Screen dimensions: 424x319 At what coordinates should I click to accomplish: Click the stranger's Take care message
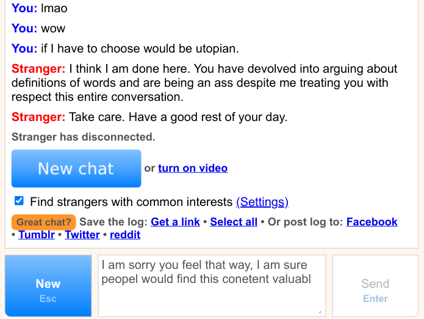coord(178,117)
